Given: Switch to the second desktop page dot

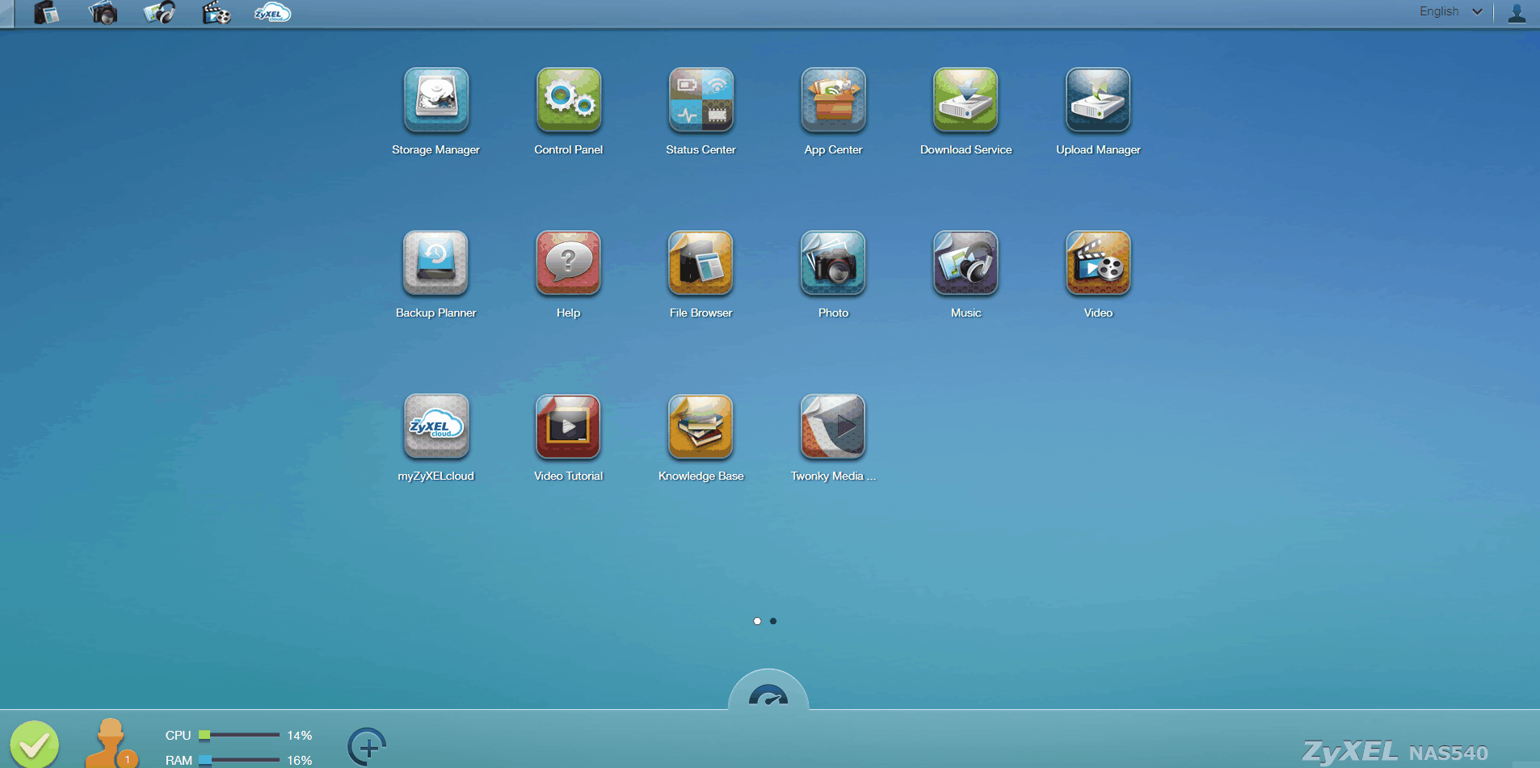Looking at the screenshot, I should click(773, 621).
